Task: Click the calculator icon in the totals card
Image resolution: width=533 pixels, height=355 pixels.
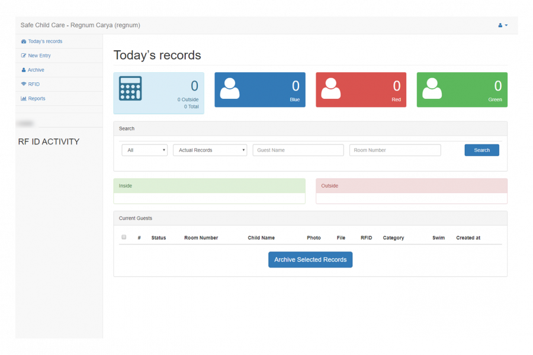Action: 130,89
